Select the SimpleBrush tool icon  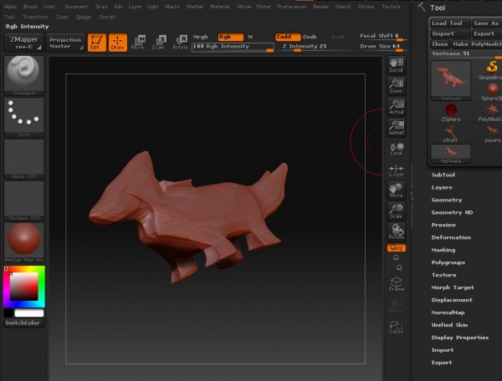491,70
